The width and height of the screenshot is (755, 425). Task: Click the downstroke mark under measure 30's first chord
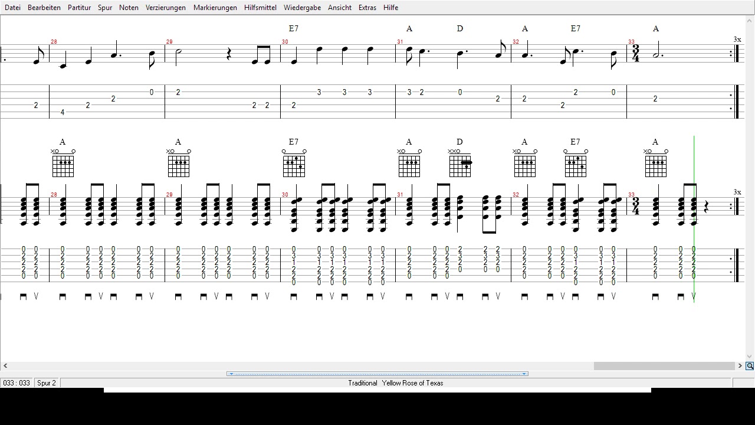[x=294, y=296]
